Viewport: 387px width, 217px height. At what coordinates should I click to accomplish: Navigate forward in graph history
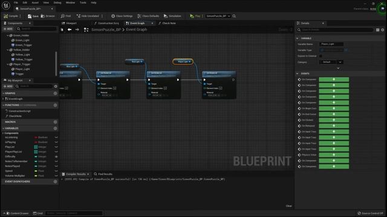point(77,30)
